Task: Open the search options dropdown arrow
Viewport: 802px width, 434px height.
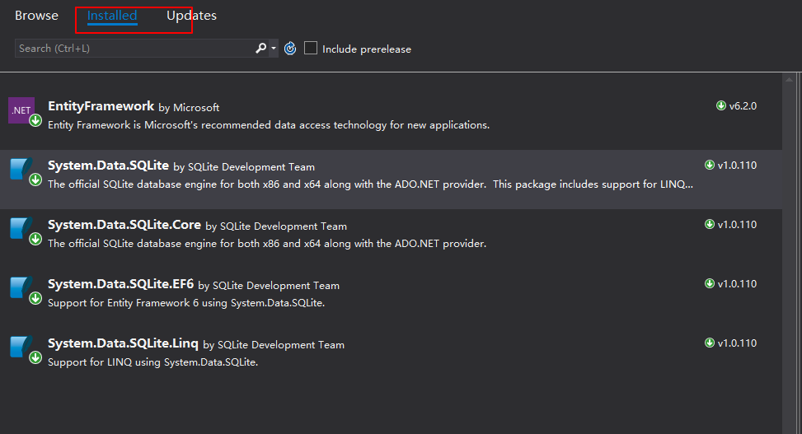Action: [274, 49]
